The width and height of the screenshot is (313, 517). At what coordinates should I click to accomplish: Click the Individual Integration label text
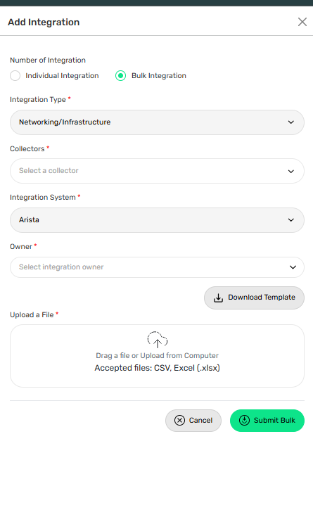[62, 76]
